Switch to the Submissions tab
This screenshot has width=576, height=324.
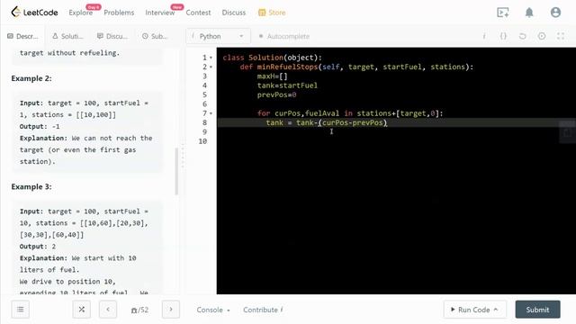(x=155, y=36)
